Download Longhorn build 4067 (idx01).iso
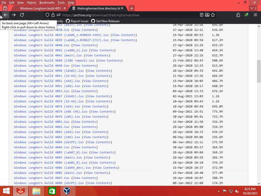Image resolution: width=261 pixels, height=196 pixels. [x=49, y=96]
